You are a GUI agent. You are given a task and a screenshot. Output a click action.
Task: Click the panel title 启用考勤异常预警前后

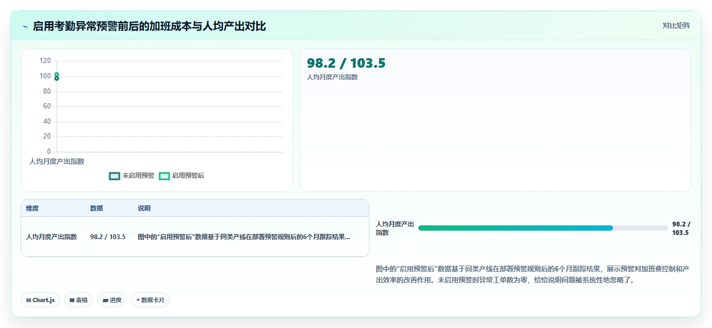86,26
